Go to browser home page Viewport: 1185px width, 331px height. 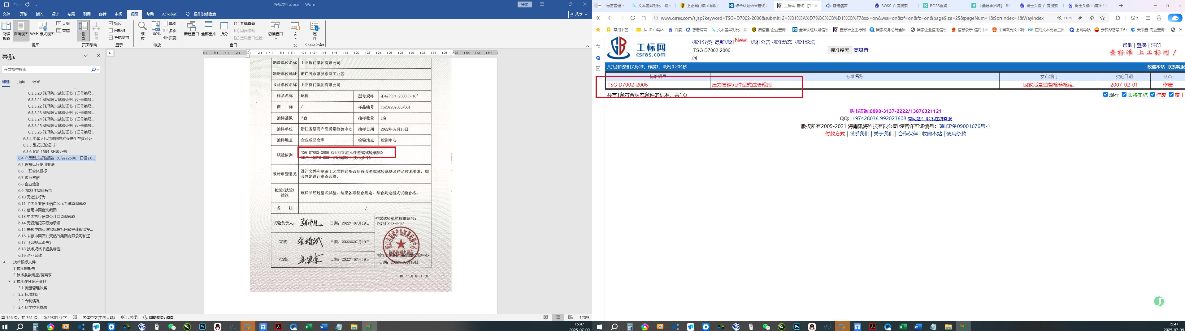click(x=644, y=18)
